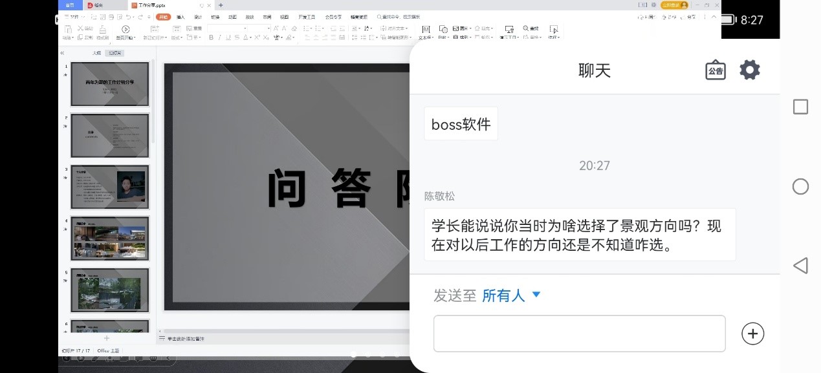The width and height of the screenshot is (821, 373).
Task: Click the notes area 单击此处添加备注
Action: point(186,339)
